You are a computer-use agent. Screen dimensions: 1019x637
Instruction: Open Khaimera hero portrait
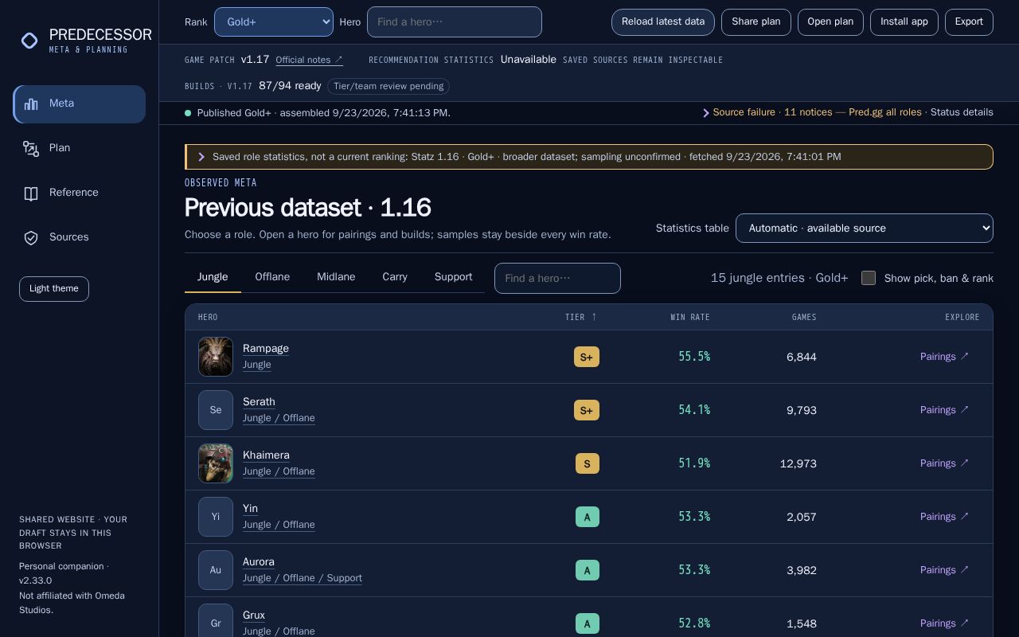[x=216, y=463]
